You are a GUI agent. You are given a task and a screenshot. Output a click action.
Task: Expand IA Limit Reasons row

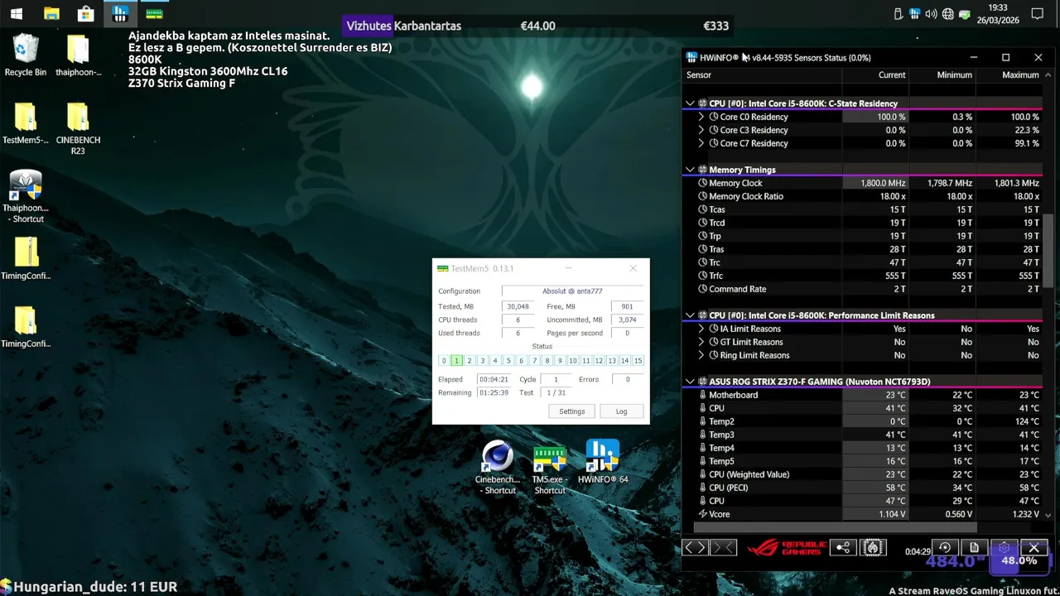tap(701, 329)
